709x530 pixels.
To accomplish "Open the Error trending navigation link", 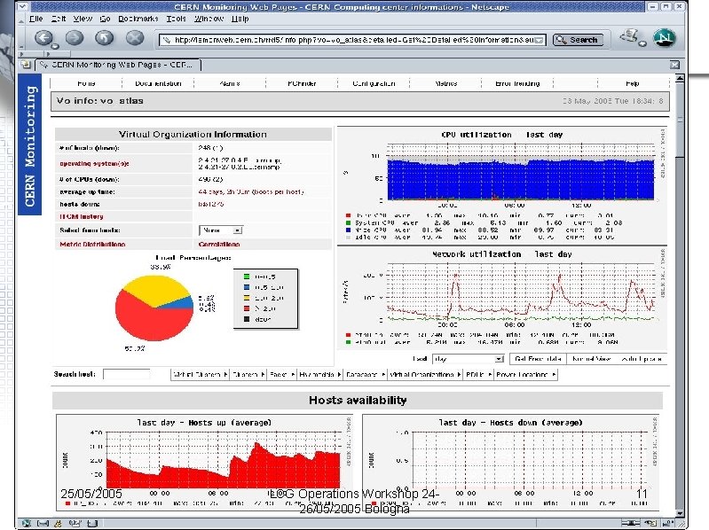I will tap(517, 83).
